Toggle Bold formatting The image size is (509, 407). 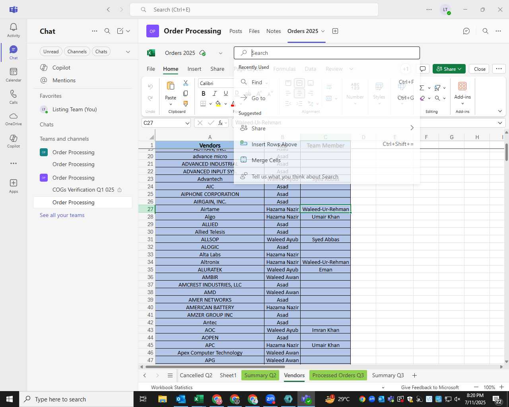click(x=204, y=93)
